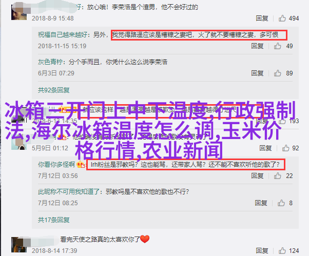Like the comment with 494 likes

pyautogui.click(x=282, y=18)
